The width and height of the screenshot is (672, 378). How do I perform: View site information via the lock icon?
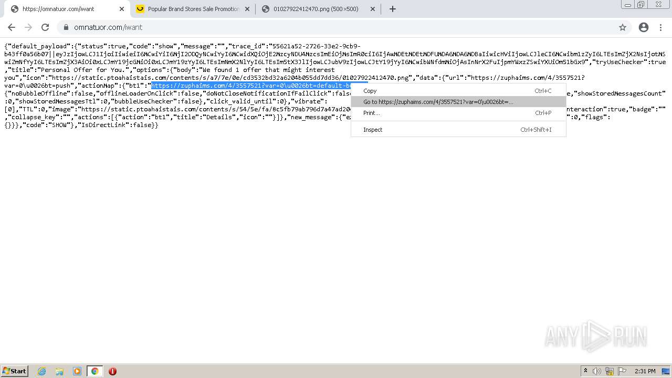click(66, 27)
